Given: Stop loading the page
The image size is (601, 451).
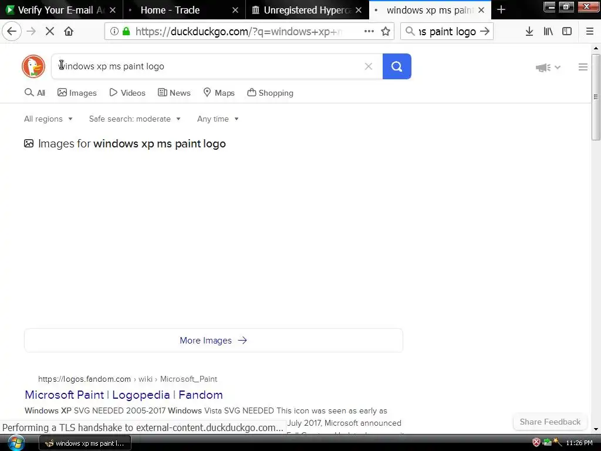Looking at the screenshot, I should point(50,32).
